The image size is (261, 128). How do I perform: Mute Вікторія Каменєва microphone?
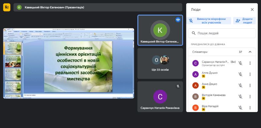pyautogui.click(x=240, y=97)
